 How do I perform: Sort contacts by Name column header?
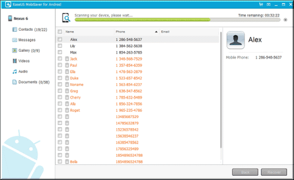tap(70, 32)
